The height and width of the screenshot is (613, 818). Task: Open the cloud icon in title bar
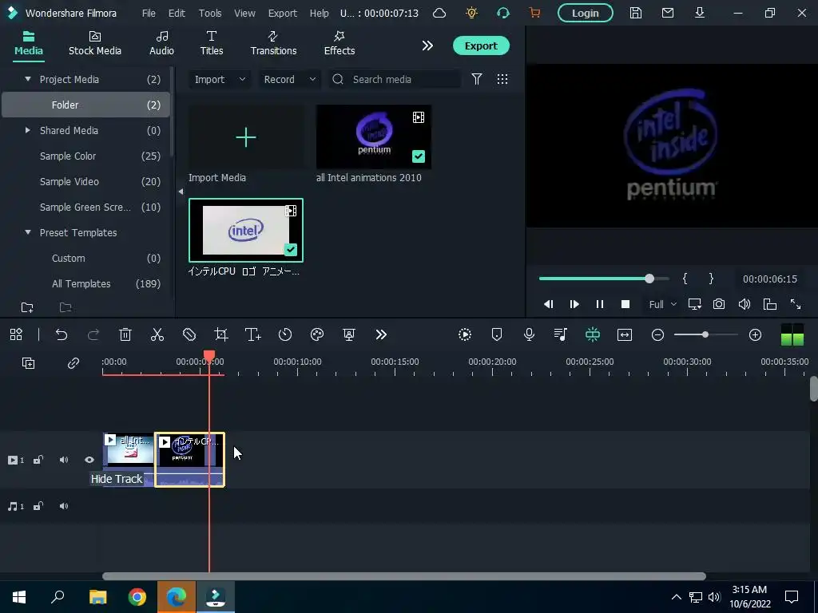(x=439, y=13)
